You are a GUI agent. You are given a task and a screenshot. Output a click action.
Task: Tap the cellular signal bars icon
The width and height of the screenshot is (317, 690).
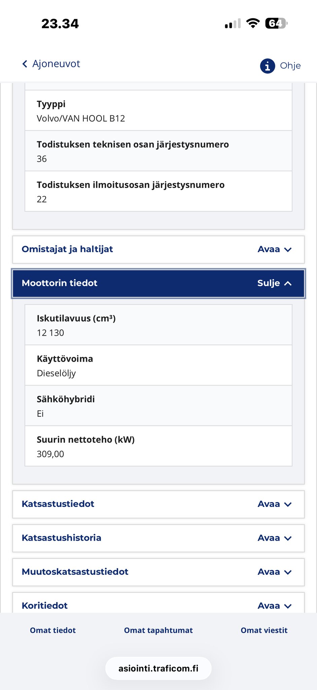[x=233, y=24]
